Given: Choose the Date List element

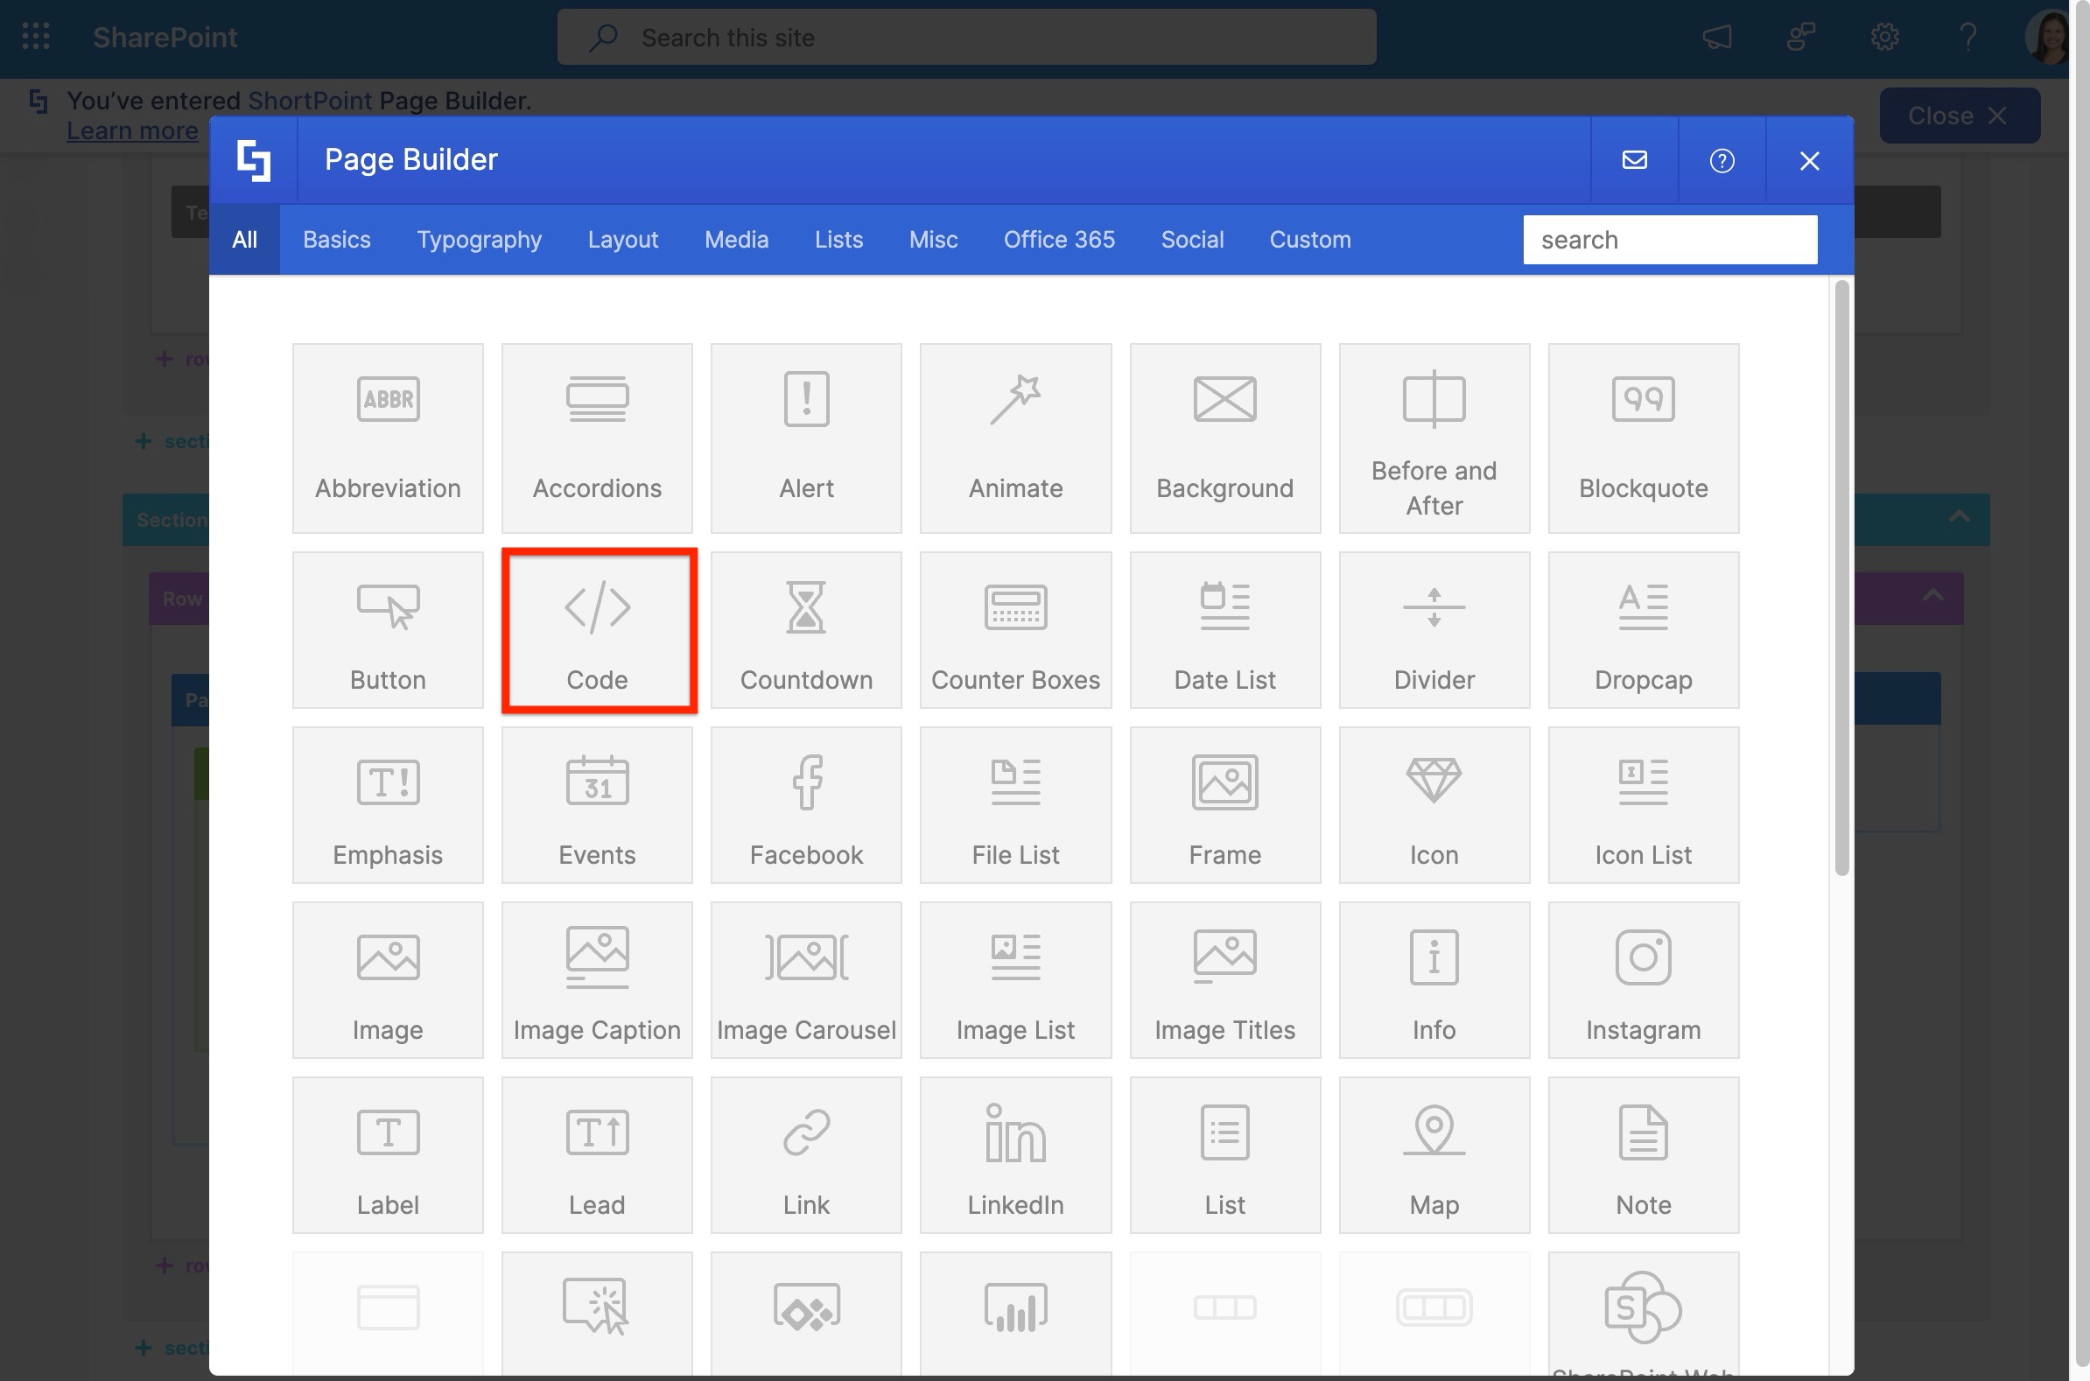Looking at the screenshot, I should click(1224, 631).
